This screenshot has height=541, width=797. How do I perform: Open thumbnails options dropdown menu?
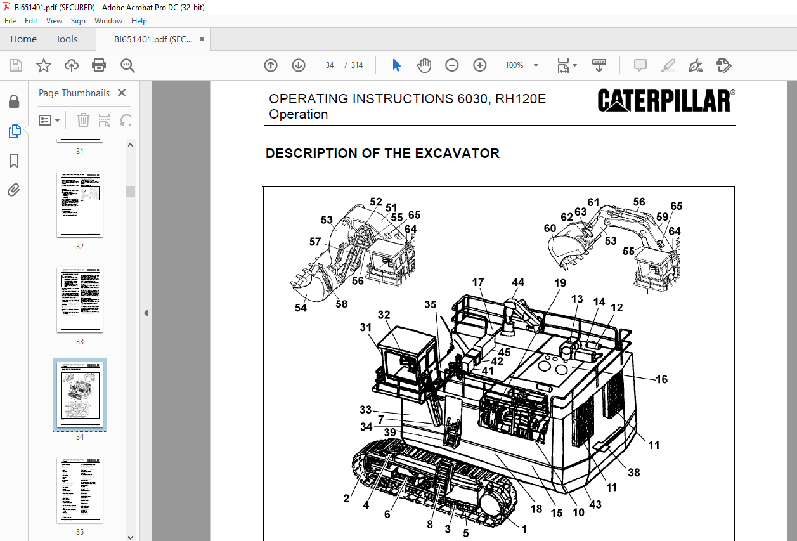(49, 120)
